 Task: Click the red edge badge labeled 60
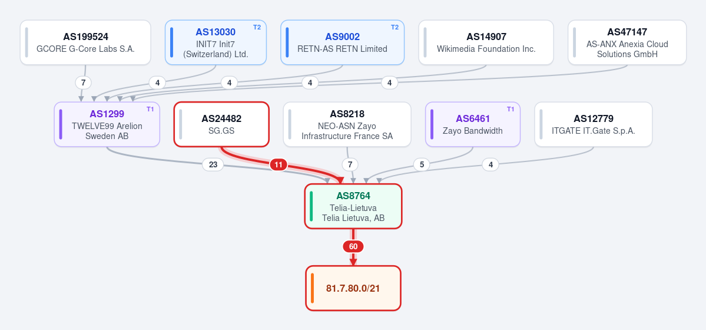[353, 246]
